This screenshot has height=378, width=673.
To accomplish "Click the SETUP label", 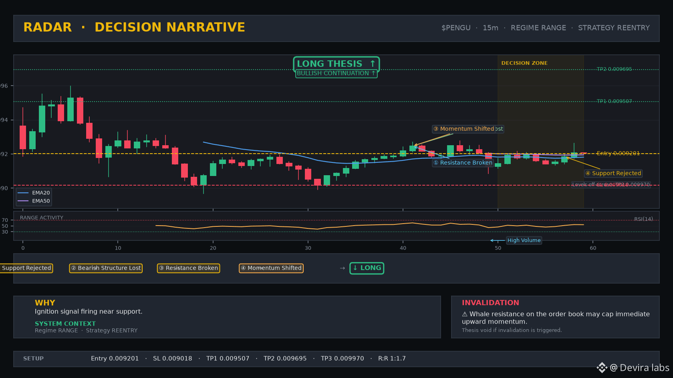I will pyautogui.click(x=33, y=358).
